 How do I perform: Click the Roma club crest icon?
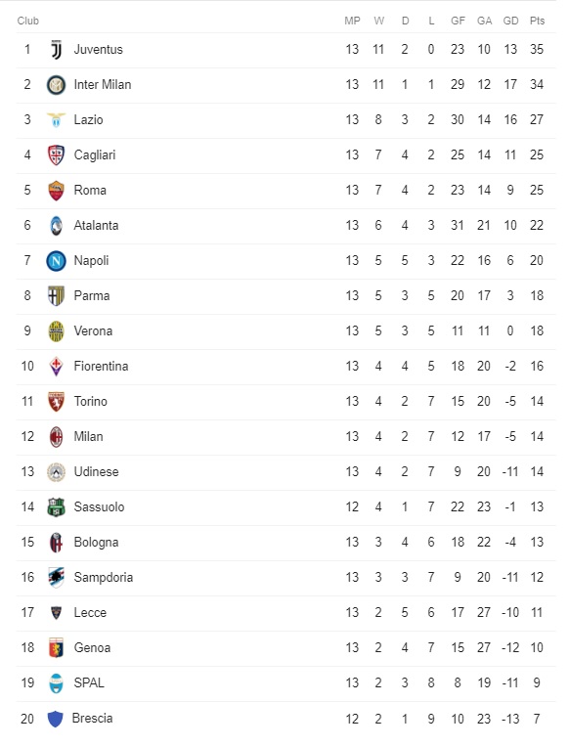[57, 191]
